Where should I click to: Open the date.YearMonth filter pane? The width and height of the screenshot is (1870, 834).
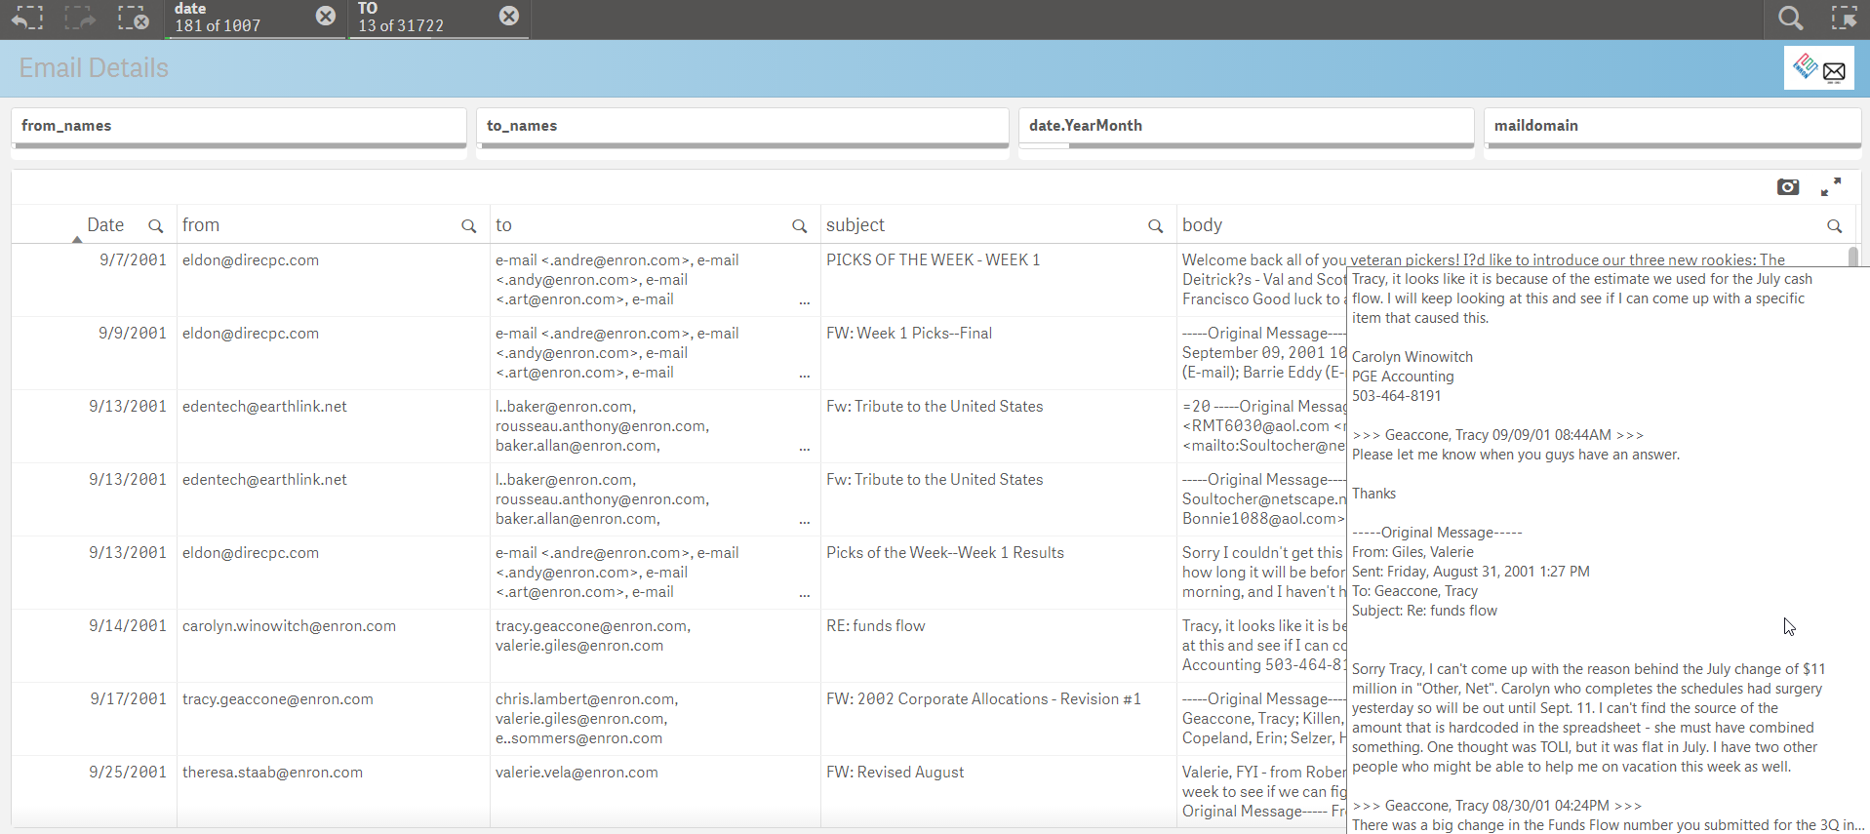click(x=1246, y=129)
